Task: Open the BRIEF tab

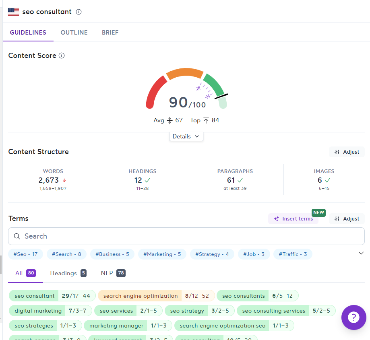Action: 110,33
